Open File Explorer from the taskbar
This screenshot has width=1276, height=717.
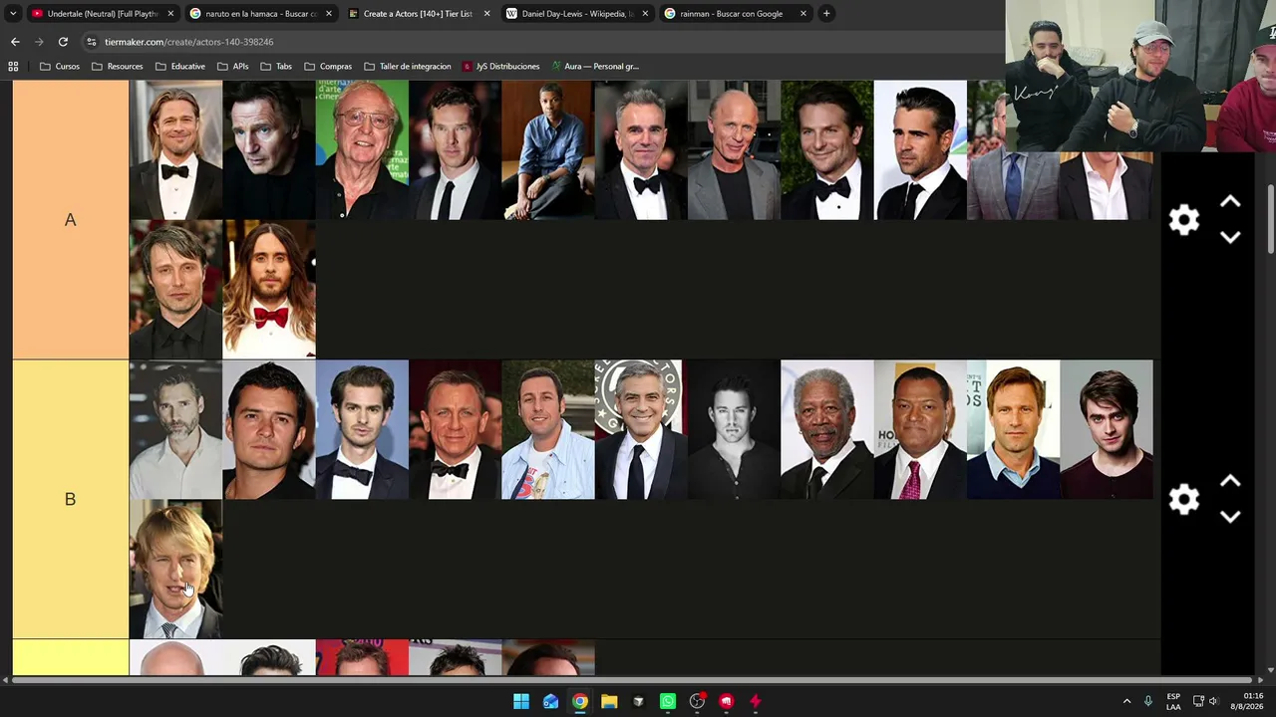point(609,701)
